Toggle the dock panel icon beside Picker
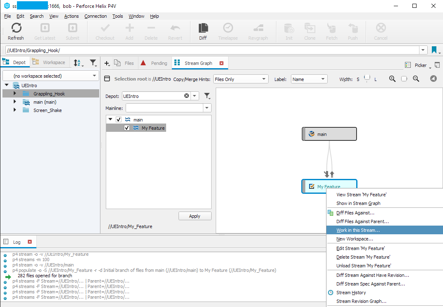Image resolution: width=443 pixels, height=307 pixels. click(437, 65)
